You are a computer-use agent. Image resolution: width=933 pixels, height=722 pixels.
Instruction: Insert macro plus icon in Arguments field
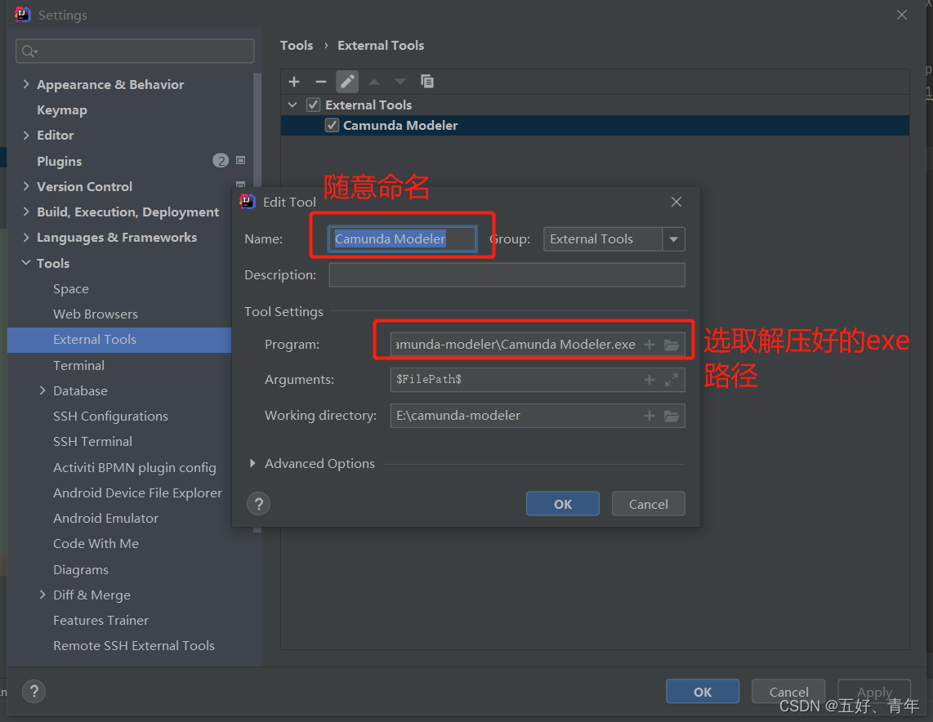click(x=650, y=380)
